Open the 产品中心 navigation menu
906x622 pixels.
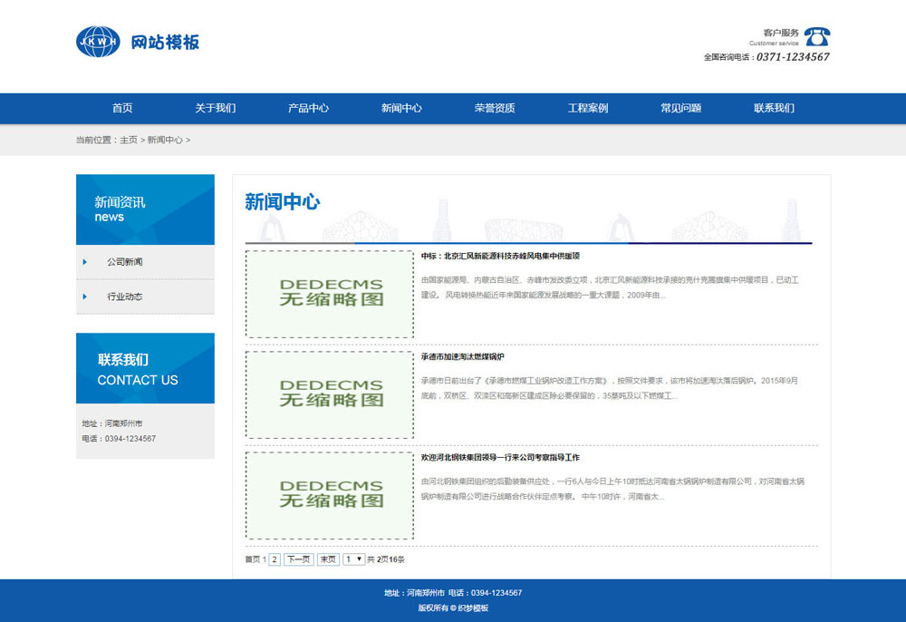308,108
